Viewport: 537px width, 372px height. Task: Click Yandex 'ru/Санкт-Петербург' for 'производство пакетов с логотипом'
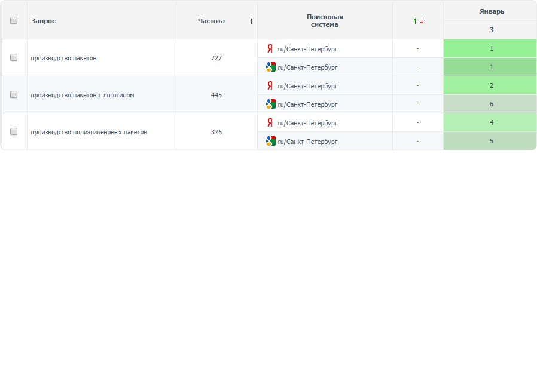(x=307, y=86)
